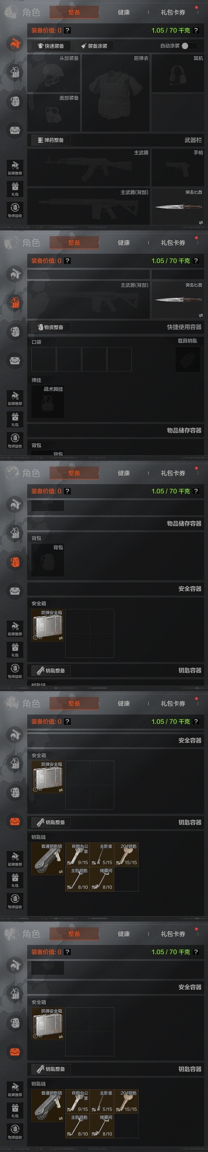Click the help icon beside 装备价值 in the topmost panel
Image resolution: width=208 pixels, height=1152 pixels.
(67, 30)
